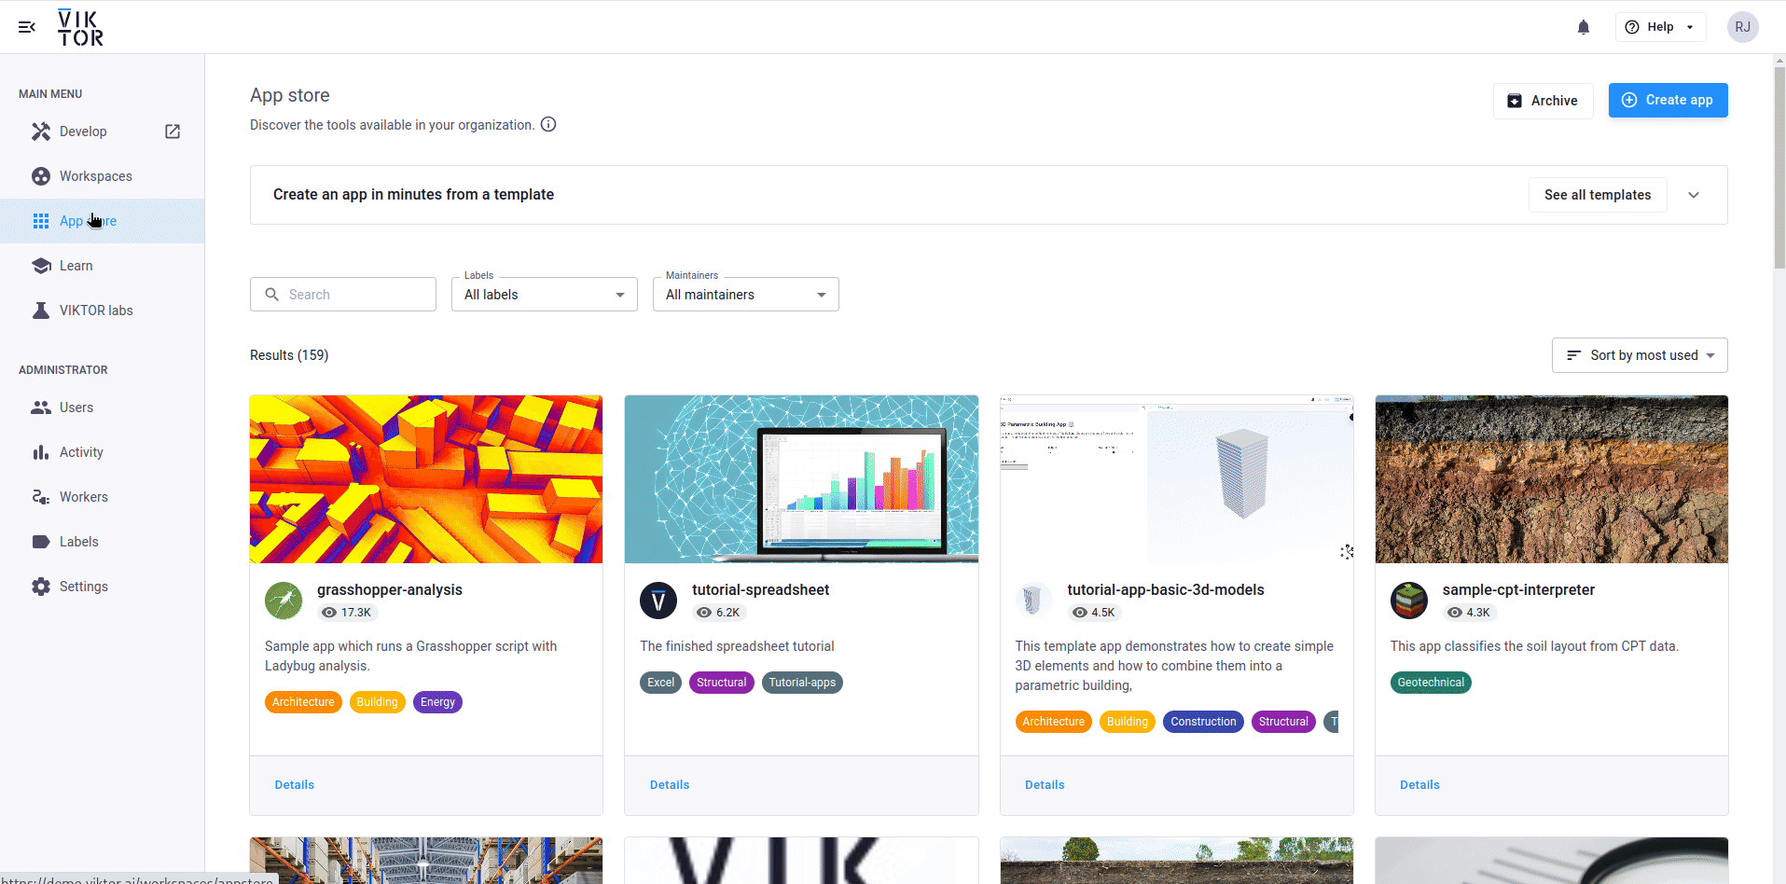Click the Search input field
This screenshot has width=1786, height=884.
(x=342, y=294)
